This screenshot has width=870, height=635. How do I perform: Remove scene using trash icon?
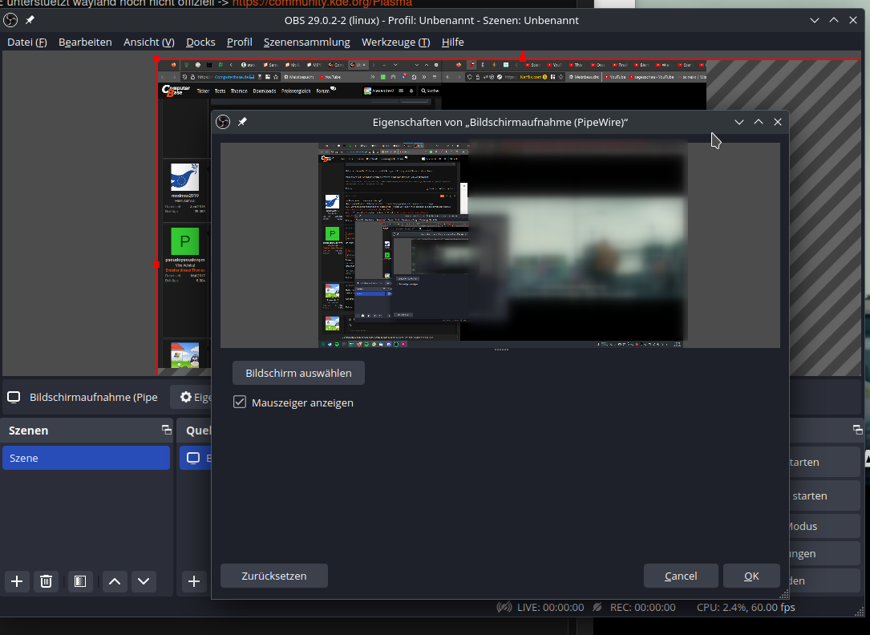click(x=46, y=581)
